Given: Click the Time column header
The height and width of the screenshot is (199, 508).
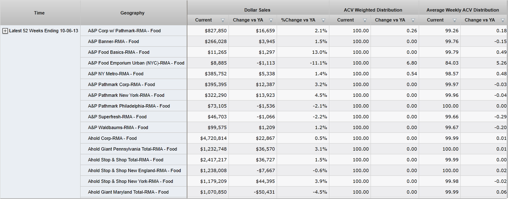Looking at the screenshot, I should click(x=40, y=13).
